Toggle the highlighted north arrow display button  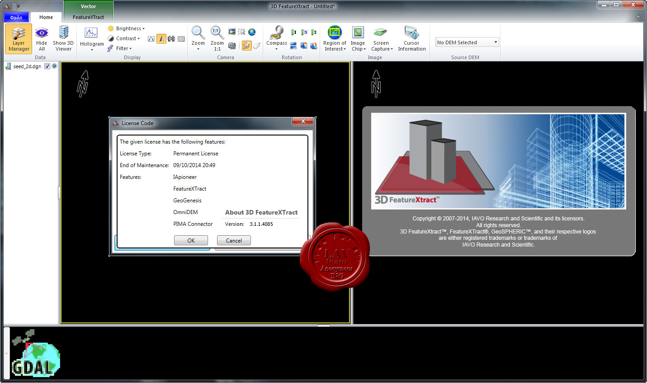[161, 39]
